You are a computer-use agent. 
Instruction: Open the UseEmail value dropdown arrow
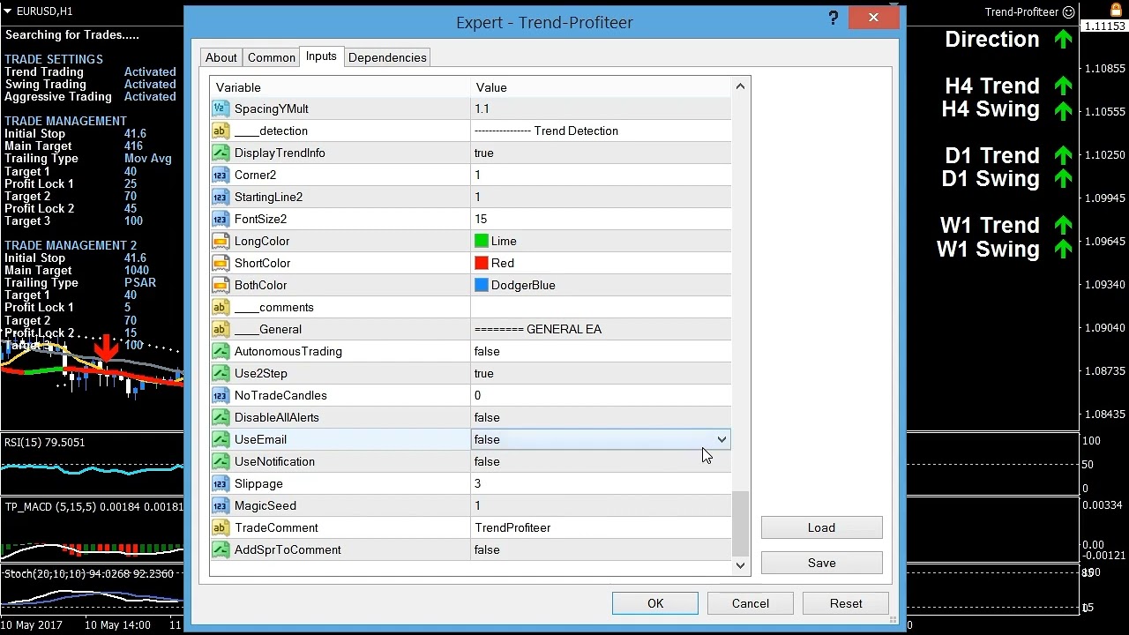(722, 439)
